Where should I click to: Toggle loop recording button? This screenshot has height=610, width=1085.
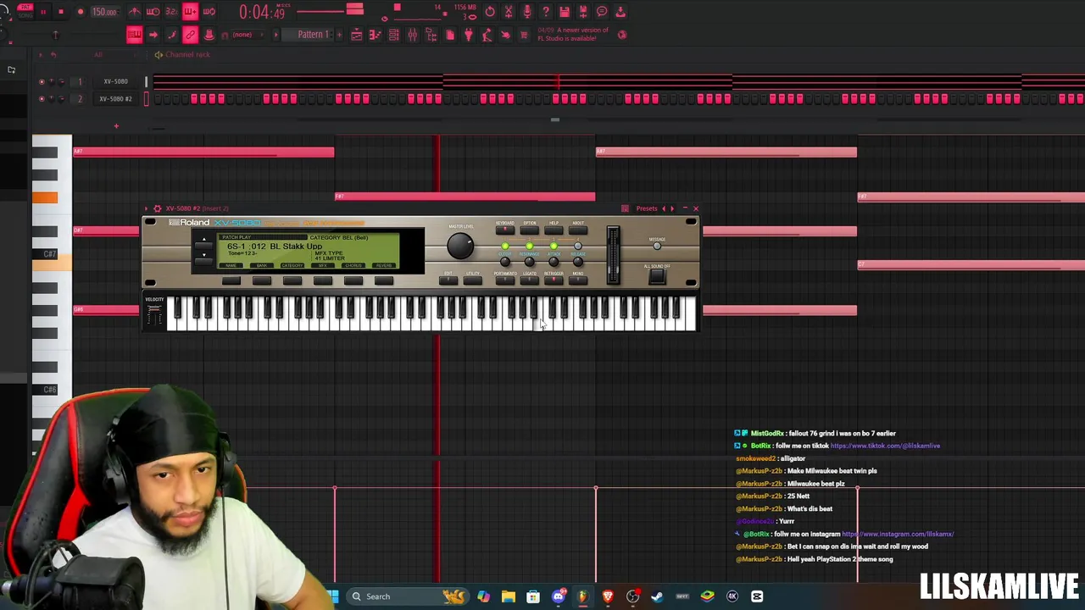coord(209,12)
